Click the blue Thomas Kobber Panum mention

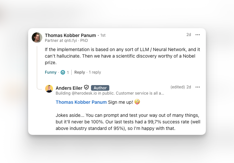click(x=81, y=102)
